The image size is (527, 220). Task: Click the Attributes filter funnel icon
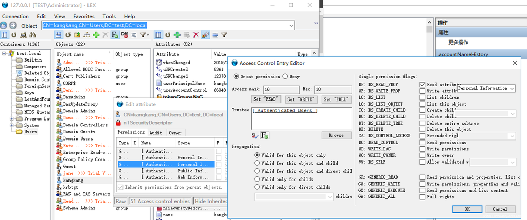[224, 35]
